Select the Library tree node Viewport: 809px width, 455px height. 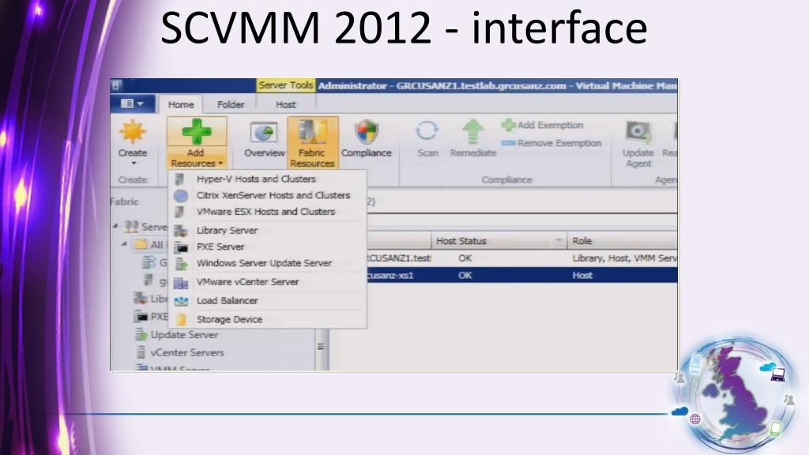pos(159,299)
